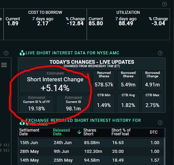
Task: Click the green sort arrow by Released Date
Action: click(79, 132)
